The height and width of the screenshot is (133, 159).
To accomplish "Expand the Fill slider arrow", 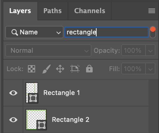I will tap(150, 69).
